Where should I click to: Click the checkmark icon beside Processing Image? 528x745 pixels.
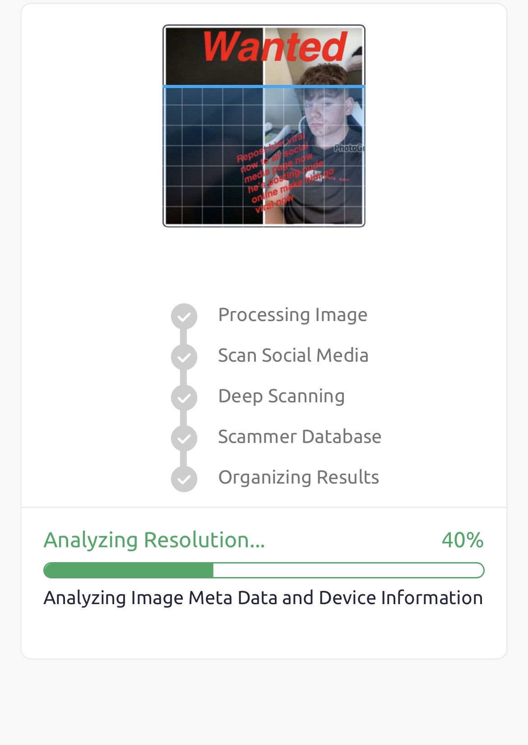(184, 317)
